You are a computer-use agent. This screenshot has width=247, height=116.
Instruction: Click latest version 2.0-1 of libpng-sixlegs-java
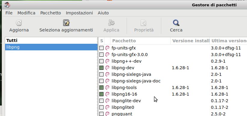click(x=216, y=74)
